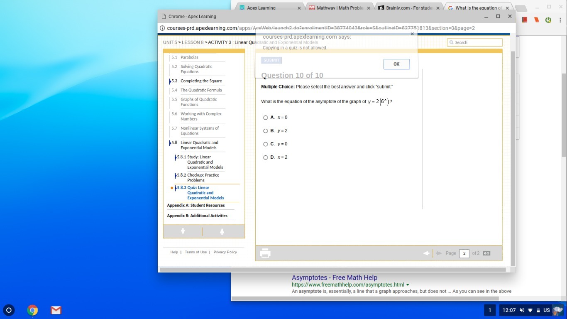Click the Search box in Apex Learning
Screen dimensions: 567x319
pyautogui.click(x=475, y=42)
